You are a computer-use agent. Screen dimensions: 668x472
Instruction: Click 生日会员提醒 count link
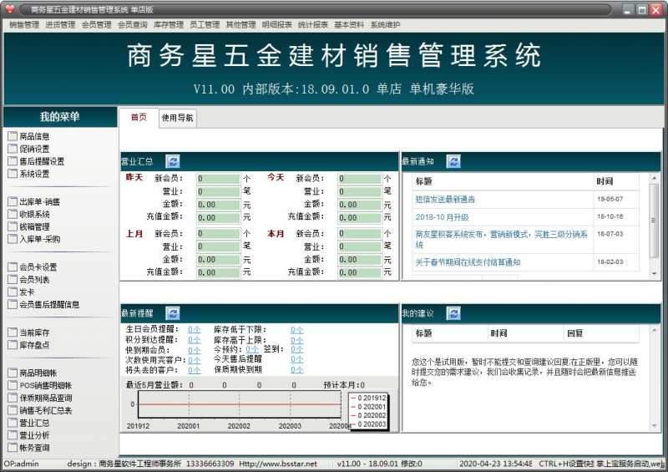[x=195, y=330]
